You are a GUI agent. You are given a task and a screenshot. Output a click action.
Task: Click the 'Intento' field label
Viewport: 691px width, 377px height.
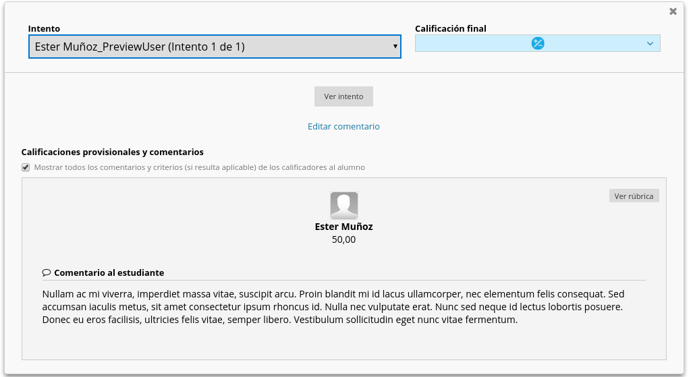tap(44, 29)
